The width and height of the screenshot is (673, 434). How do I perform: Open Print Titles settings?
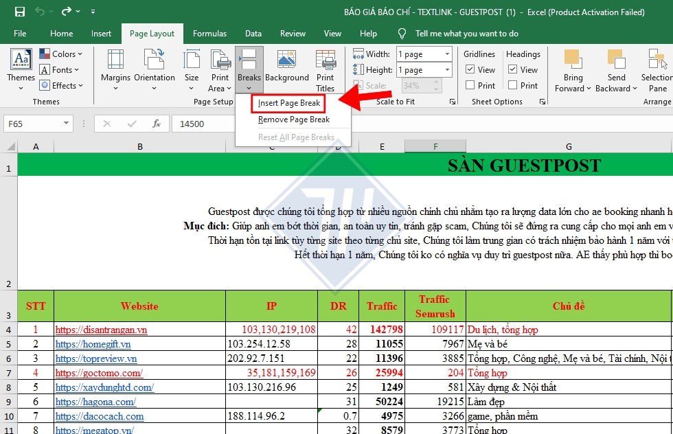pos(325,69)
